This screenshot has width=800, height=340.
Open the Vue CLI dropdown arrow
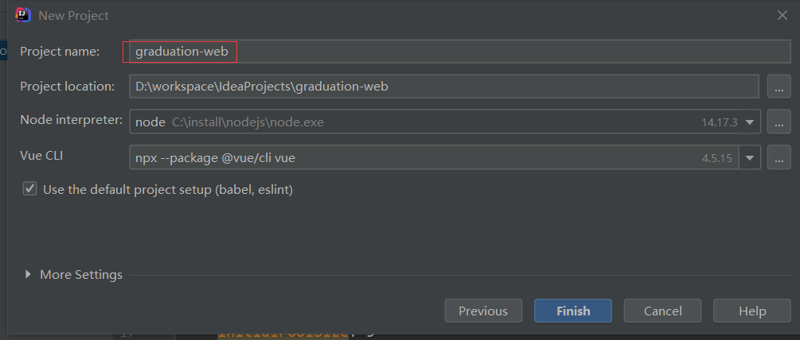point(750,158)
